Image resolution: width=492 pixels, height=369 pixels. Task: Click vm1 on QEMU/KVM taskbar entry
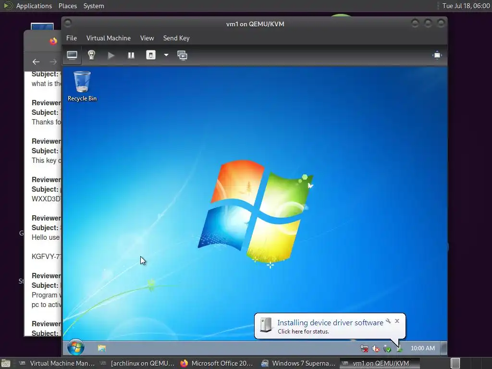coord(380,363)
